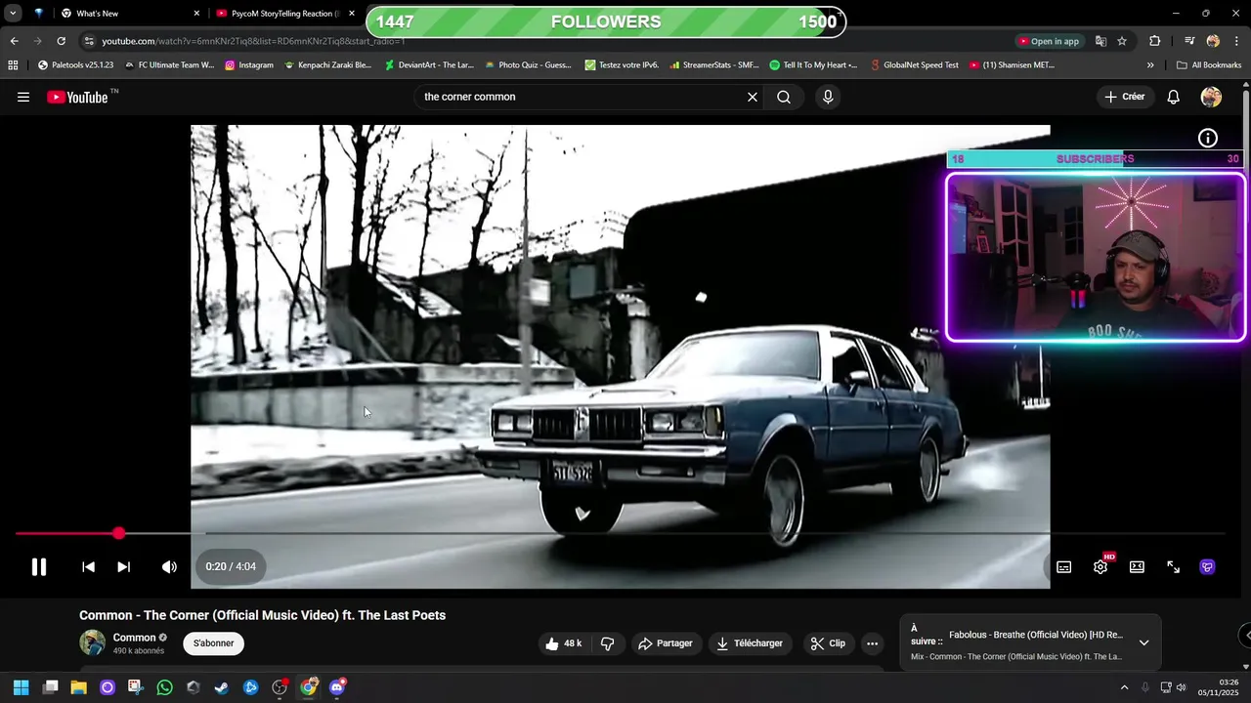Go to the previous video in playlist
The width and height of the screenshot is (1251, 703).
[88, 566]
